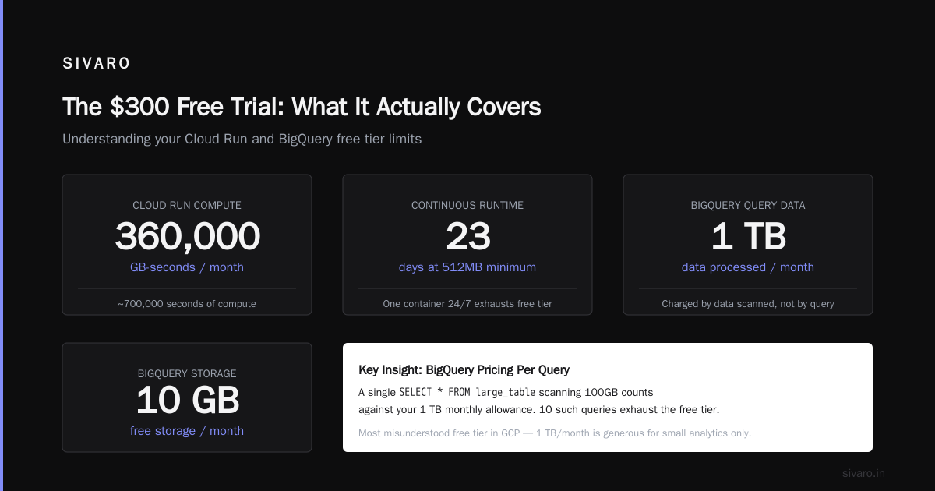Select the subtitle about Cloud Run and BigQuery limits
Viewport: 935px width, 491px height.
click(x=242, y=140)
